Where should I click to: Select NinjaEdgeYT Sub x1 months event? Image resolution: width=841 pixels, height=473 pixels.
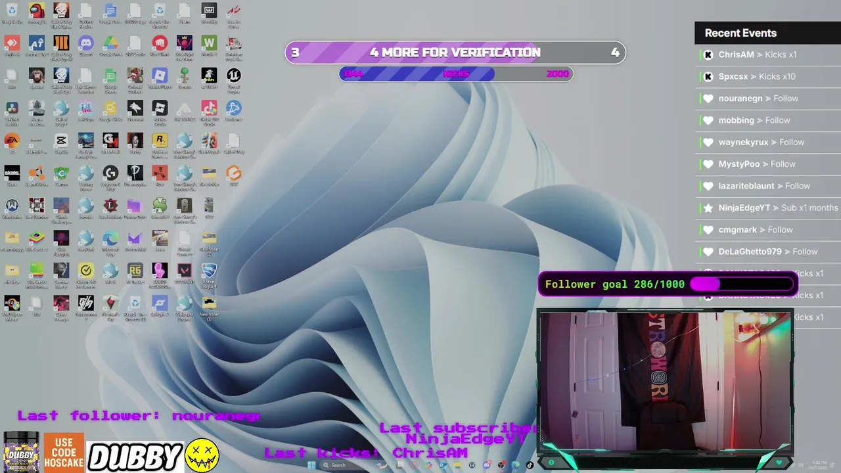[x=767, y=208]
